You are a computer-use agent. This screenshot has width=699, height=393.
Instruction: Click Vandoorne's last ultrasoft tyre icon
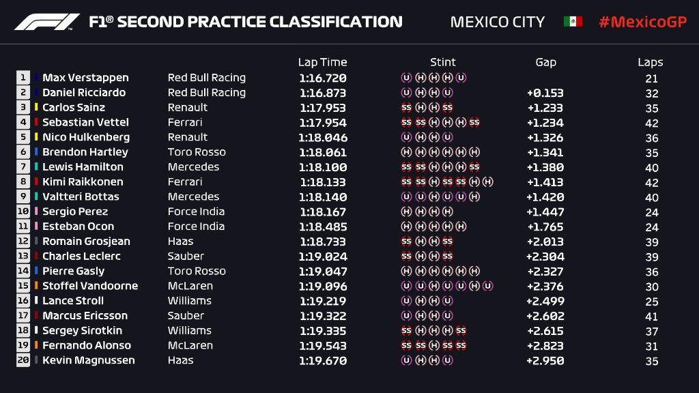pyautogui.click(x=487, y=286)
